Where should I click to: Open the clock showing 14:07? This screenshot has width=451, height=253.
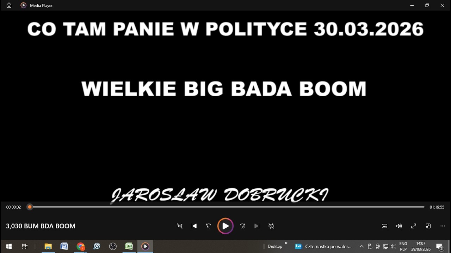click(421, 246)
